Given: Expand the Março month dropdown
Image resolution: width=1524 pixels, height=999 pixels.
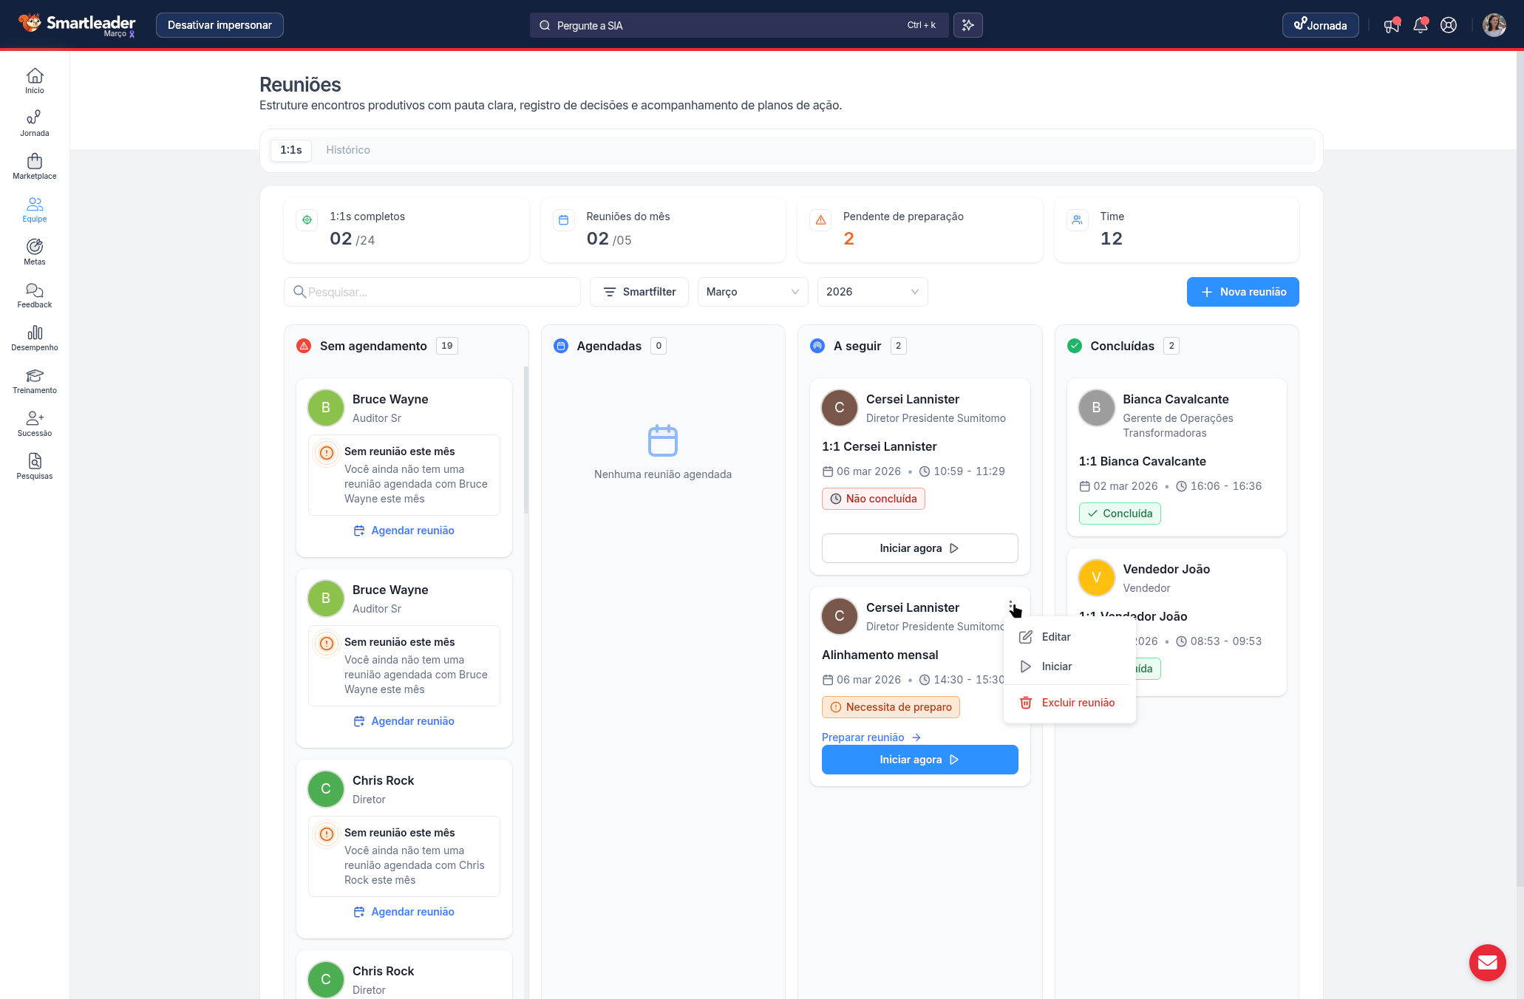Looking at the screenshot, I should coord(752,292).
